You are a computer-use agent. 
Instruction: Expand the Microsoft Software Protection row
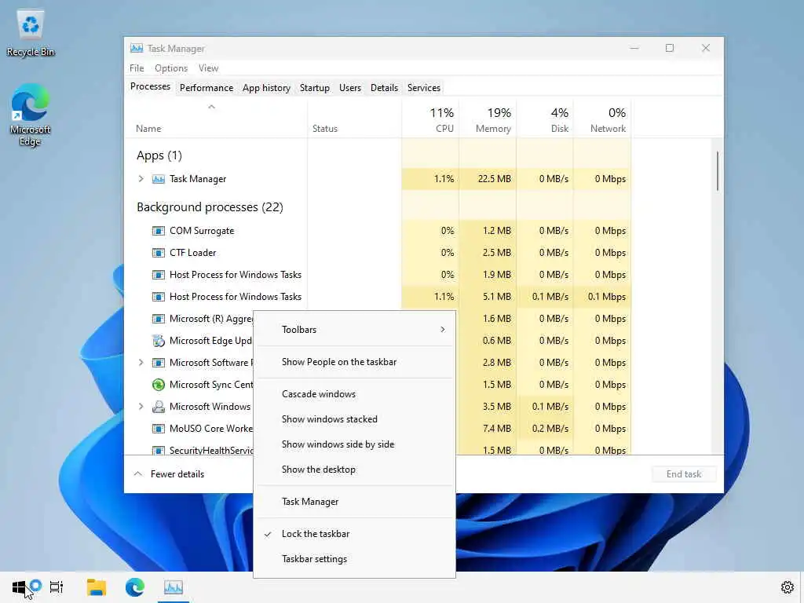click(x=141, y=363)
